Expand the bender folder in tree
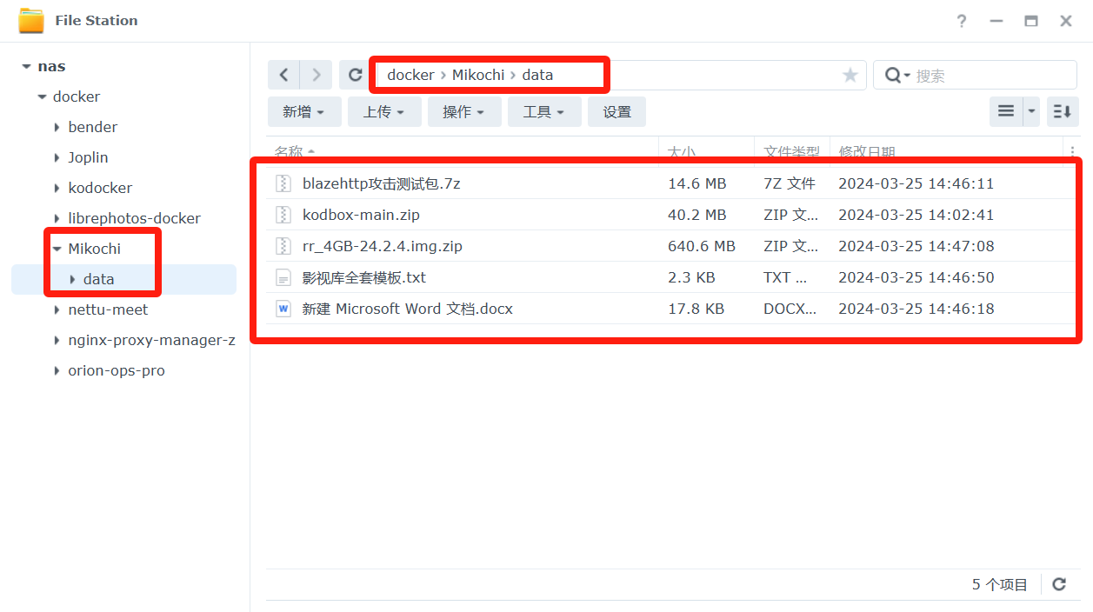Screen dimensions: 1093x612 [57, 127]
